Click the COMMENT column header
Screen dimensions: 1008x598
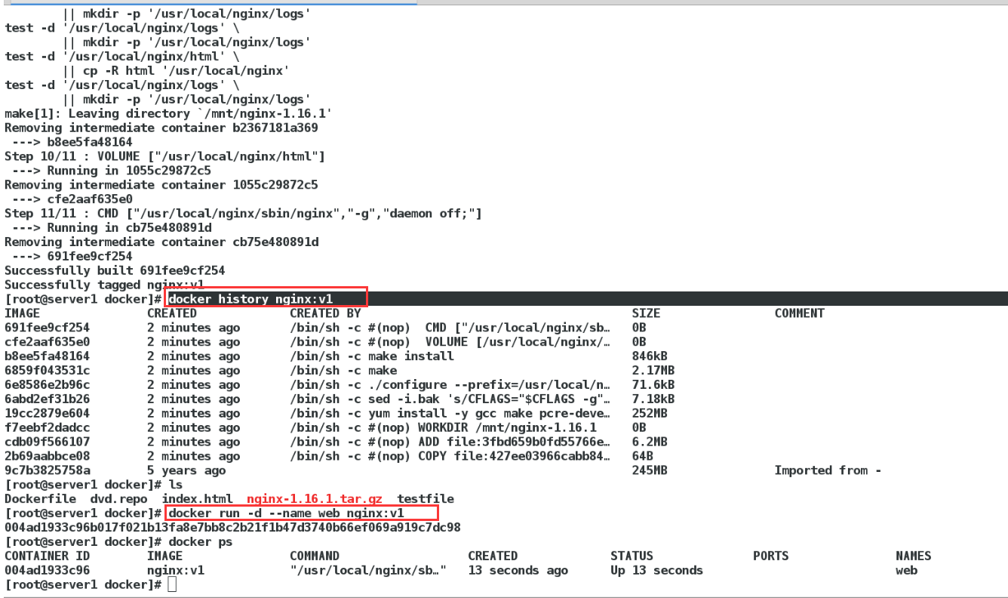pos(800,313)
